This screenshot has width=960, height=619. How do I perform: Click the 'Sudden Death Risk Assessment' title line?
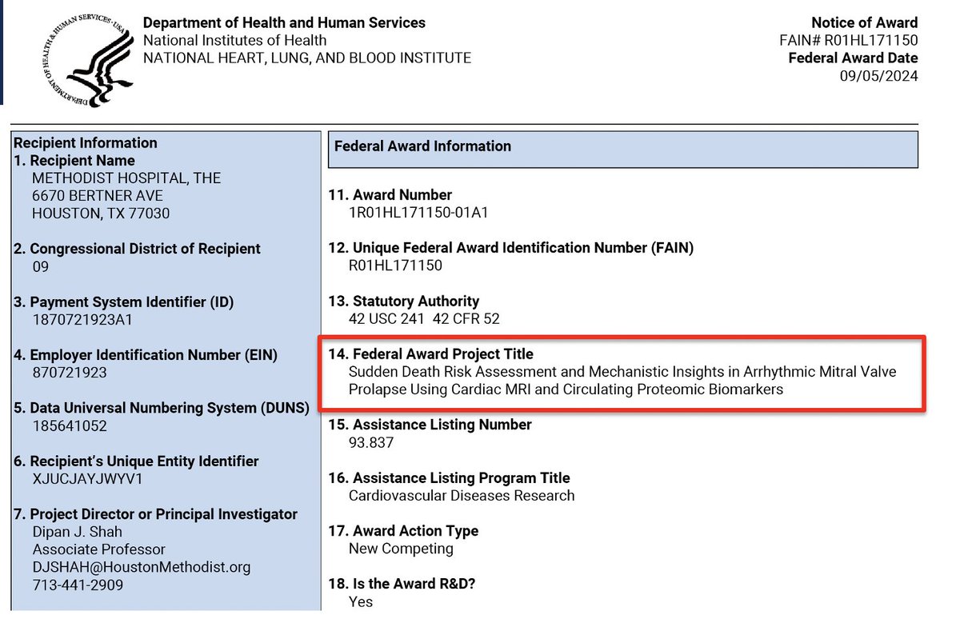pos(623,372)
